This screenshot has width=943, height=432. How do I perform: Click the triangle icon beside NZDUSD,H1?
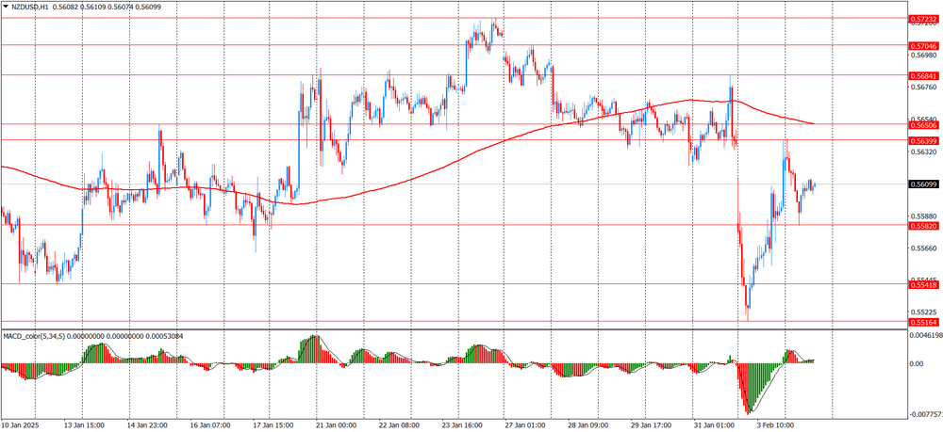(x=6, y=7)
